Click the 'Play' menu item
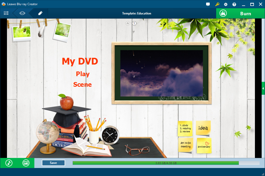Image resolution: width=265 pixels, height=176 pixels. (x=83, y=74)
